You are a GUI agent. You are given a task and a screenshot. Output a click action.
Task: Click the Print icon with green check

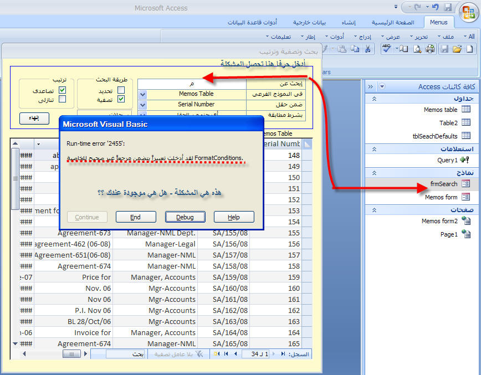[430, 49]
